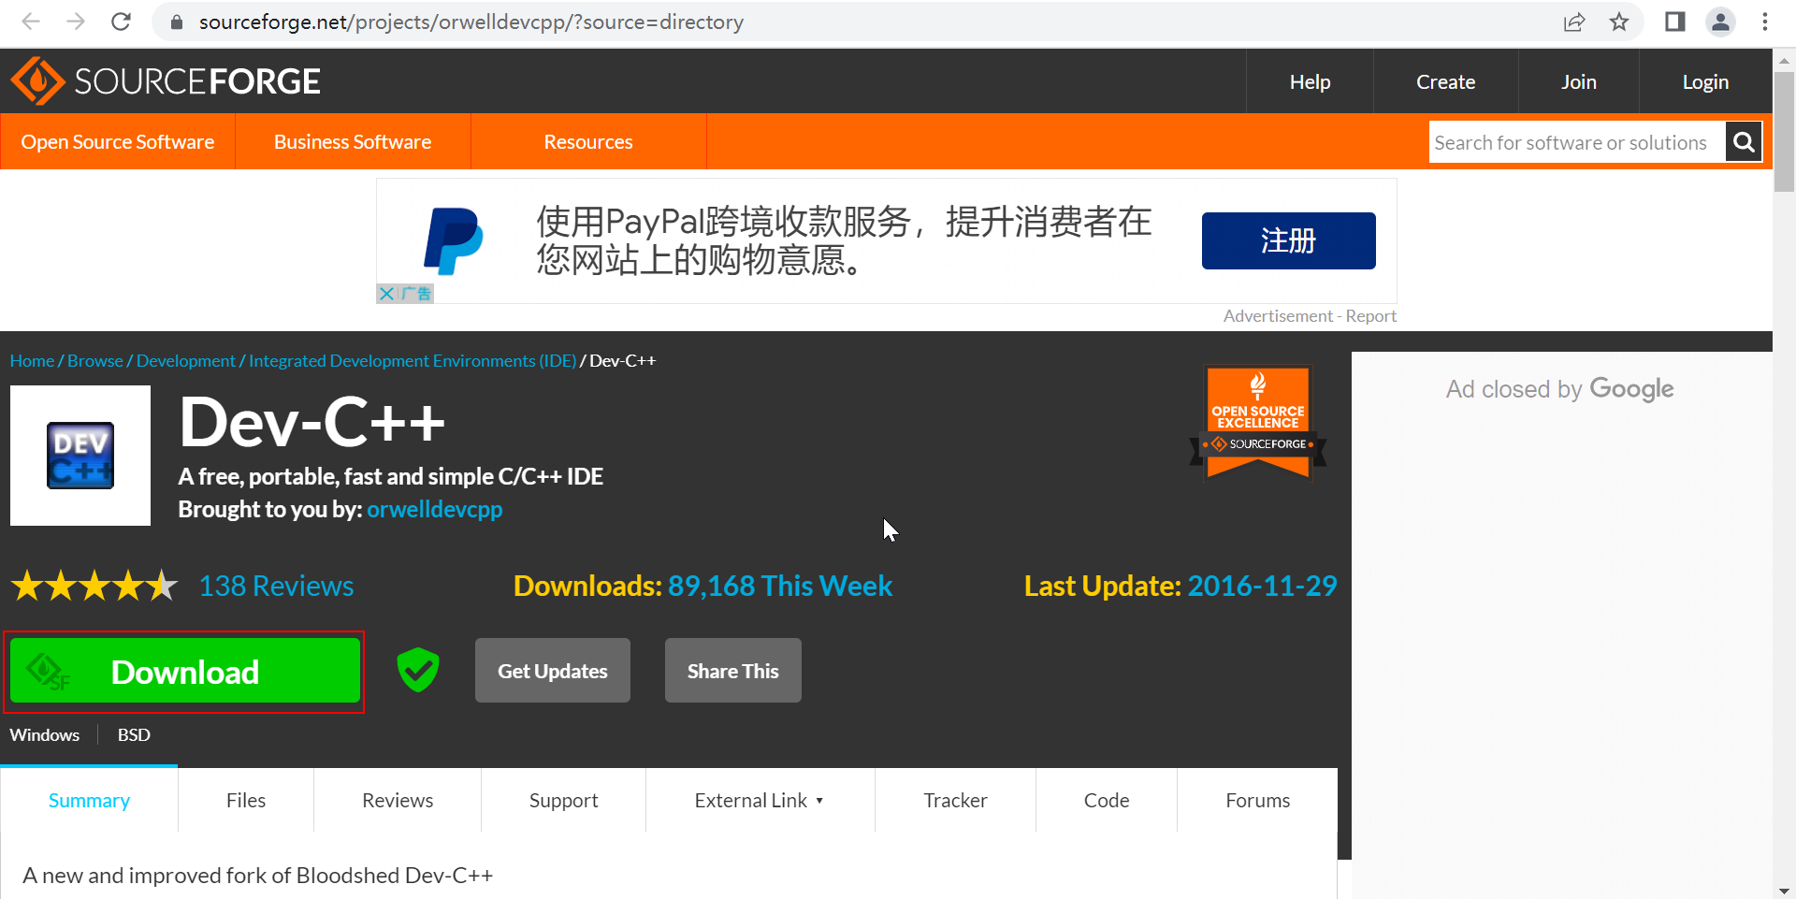The image size is (1796, 899).
Task: Open the Open Source Software menu
Action: click(x=118, y=141)
